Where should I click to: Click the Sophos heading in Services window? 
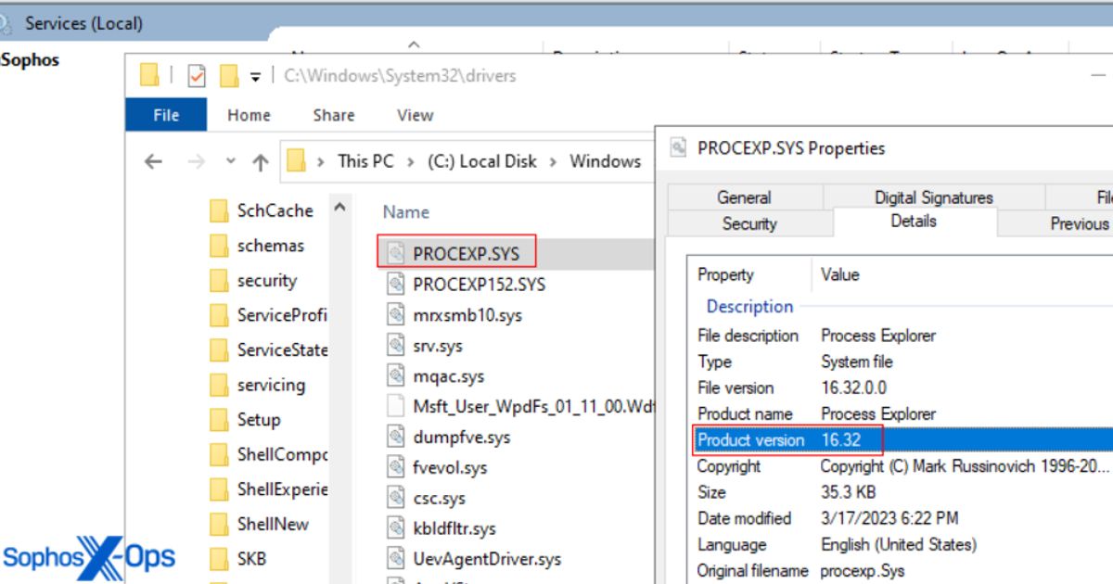point(30,60)
